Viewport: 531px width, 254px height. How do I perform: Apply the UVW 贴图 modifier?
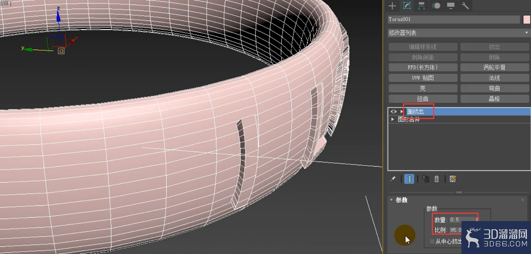(423, 78)
